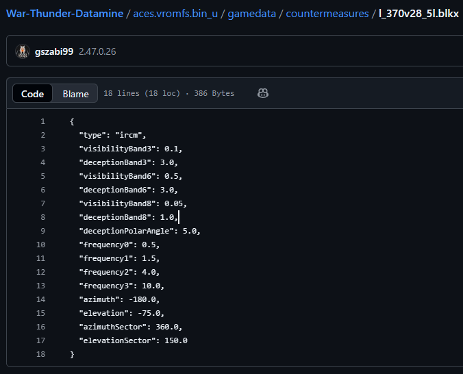Open the War-Thunder-Datamine repository link

click(x=65, y=14)
